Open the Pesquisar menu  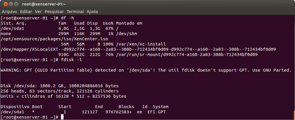tap(54, 12)
